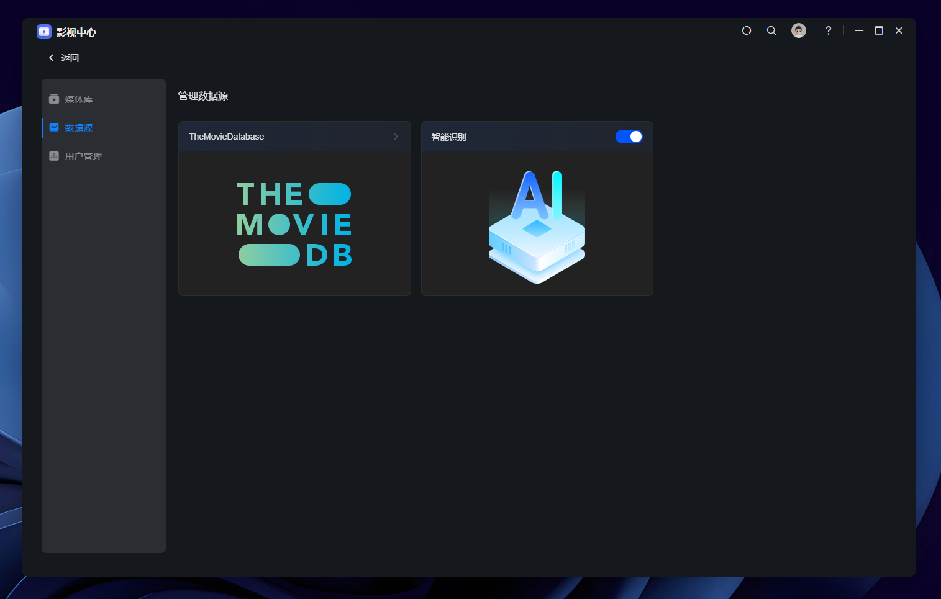Click the refresh sync icon in title bar
This screenshot has width=941, height=599.
tap(747, 30)
